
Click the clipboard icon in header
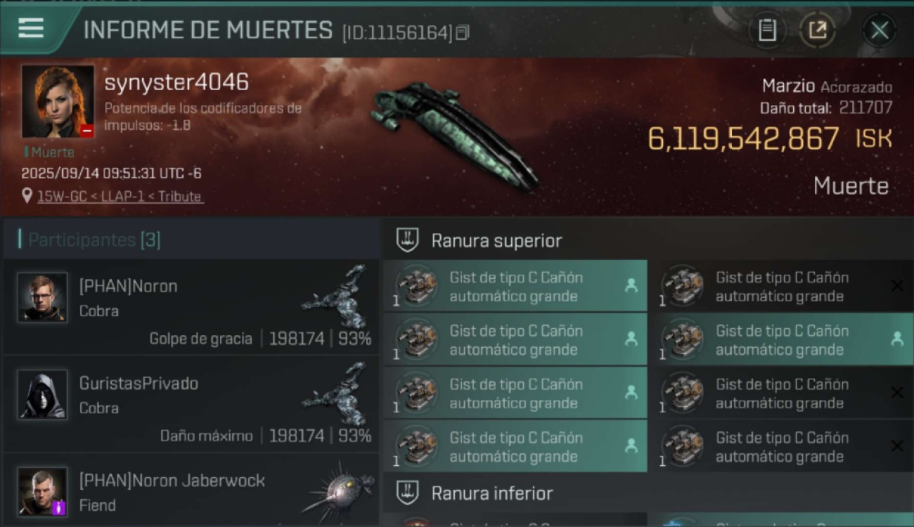click(767, 30)
